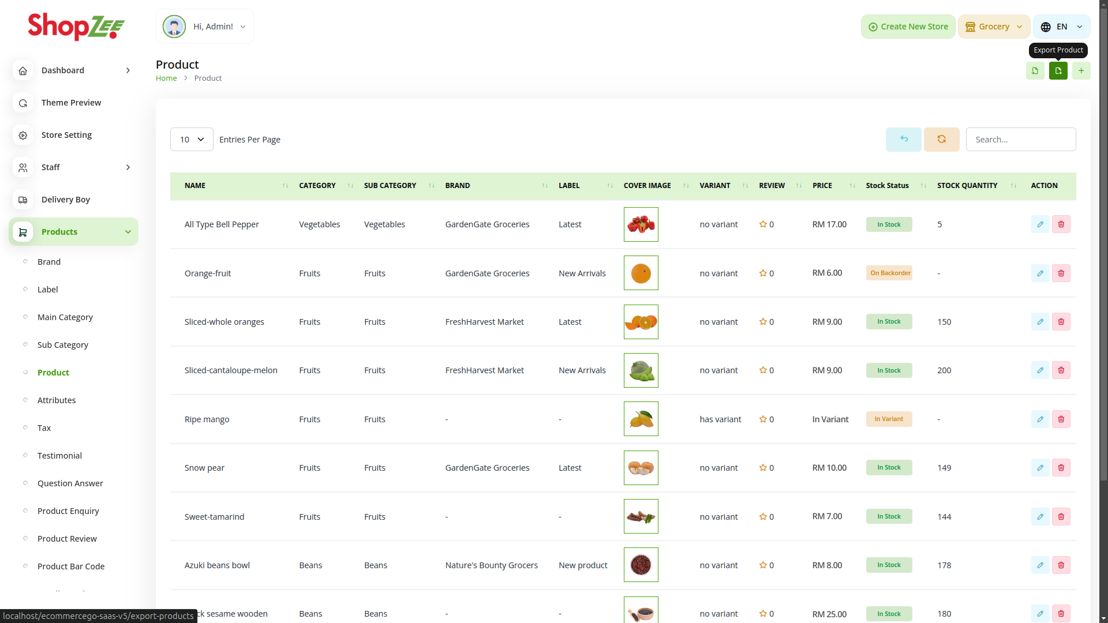
Task: Open the entries per page dropdown
Action: 192,140
